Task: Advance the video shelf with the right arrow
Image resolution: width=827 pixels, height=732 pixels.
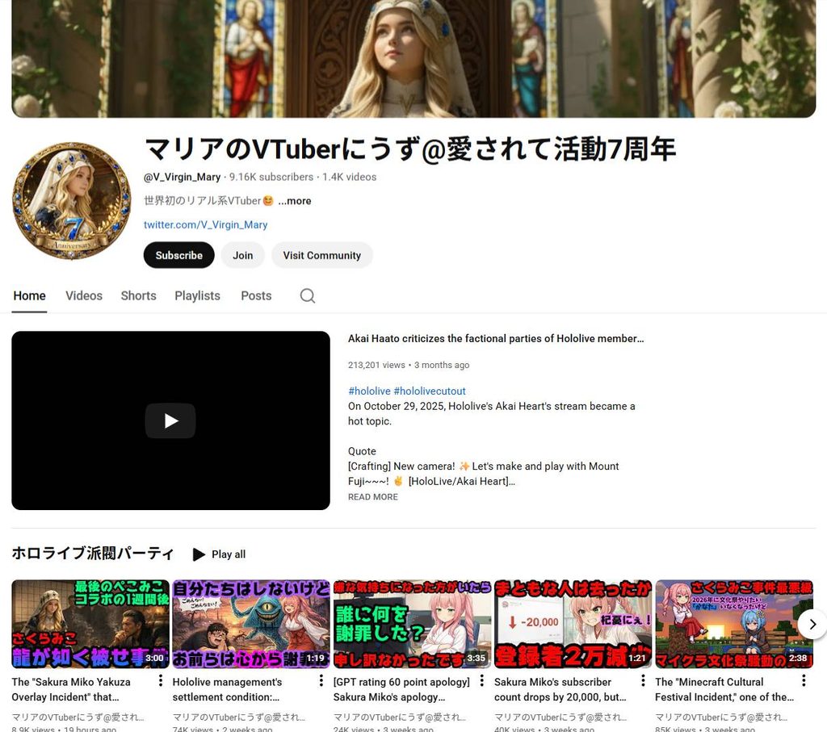Action: tap(812, 624)
